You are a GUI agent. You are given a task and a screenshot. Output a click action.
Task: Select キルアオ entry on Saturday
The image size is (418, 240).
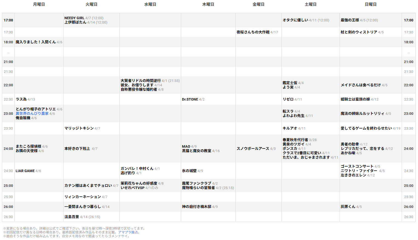[290, 128]
